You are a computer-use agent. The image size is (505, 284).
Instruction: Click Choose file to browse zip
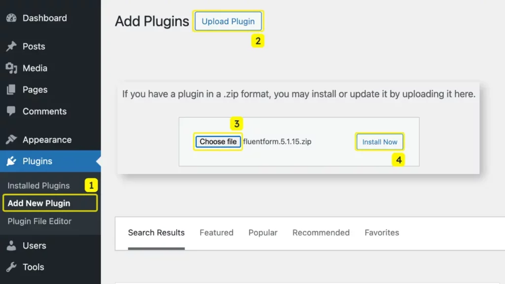pyautogui.click(x=218, y=142)
